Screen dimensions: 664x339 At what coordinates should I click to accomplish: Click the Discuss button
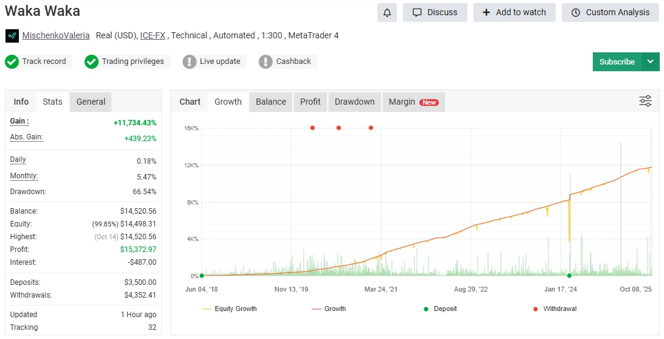(435, 12)
